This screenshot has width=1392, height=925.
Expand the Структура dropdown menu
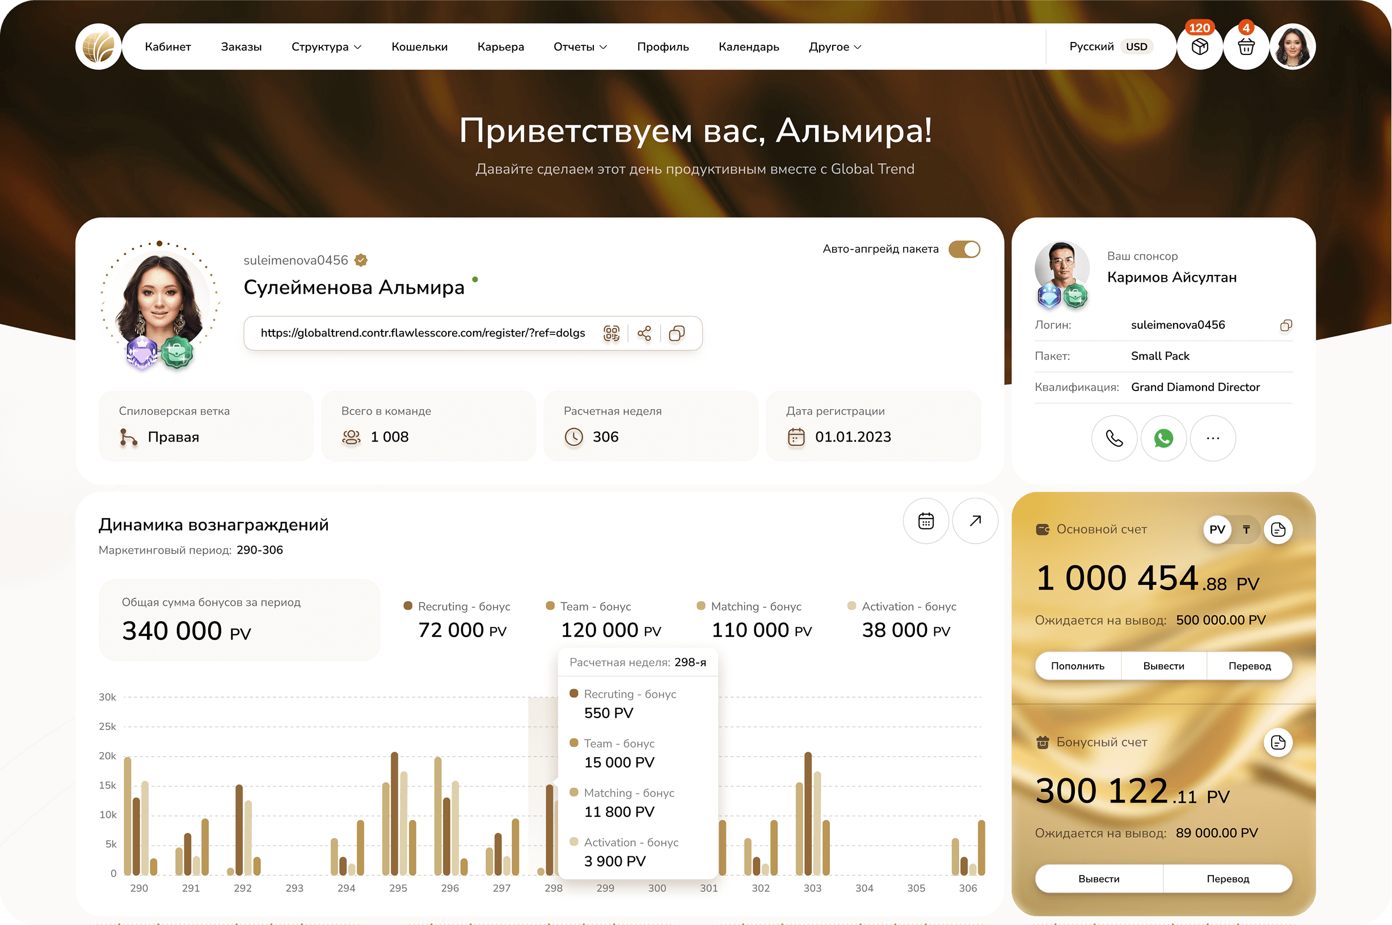(x=327, y=46)
